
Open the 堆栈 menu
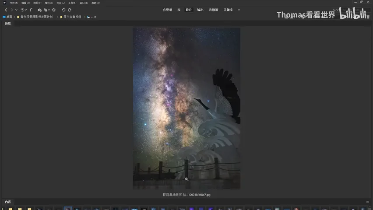click(x=49, y=3)
